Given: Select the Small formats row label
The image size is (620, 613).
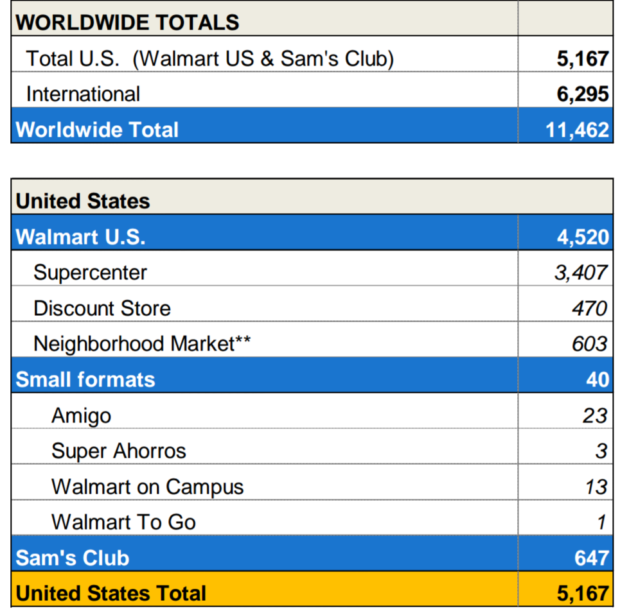Looking at the screenshot, I should coord(85,379).
